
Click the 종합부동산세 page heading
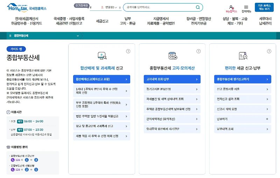[23, 58]
